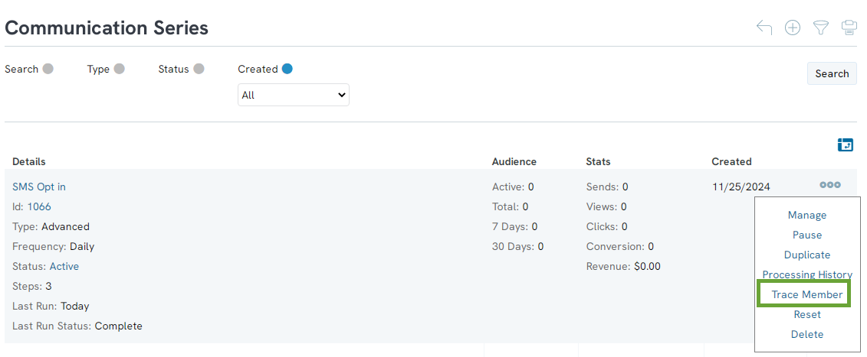The width and height of the screenshot is (867, 357).
Task: Choose Manage in the actions menu
Action: click(x=807, y=215)
